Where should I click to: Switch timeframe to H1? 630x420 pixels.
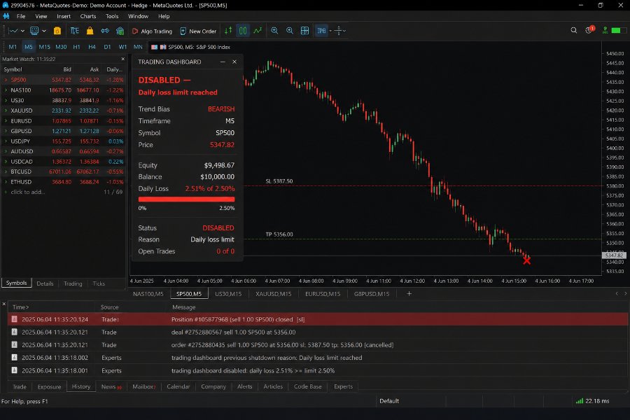76,47
